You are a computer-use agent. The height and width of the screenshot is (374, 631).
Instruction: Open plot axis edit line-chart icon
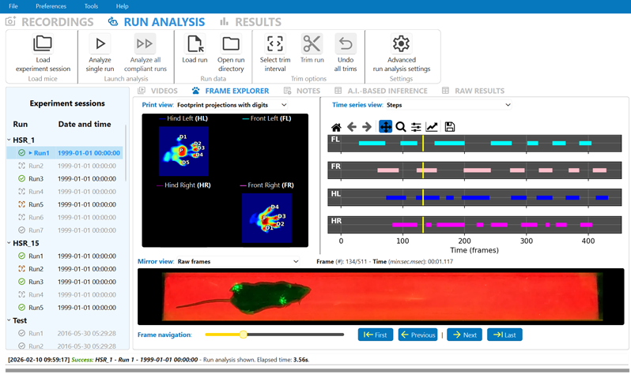pos(432,127)
